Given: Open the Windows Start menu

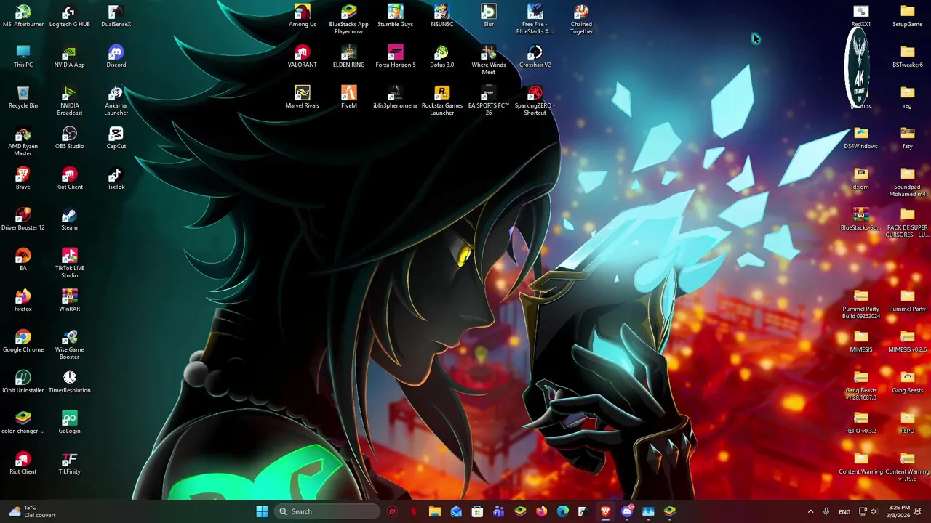Looking at the screenshot, I should click(262, 511).
